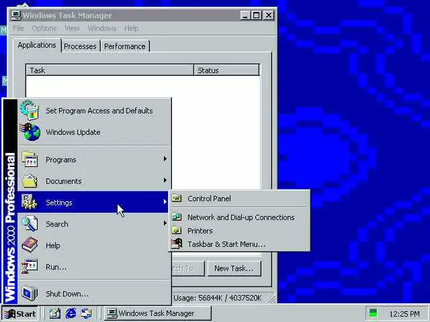
Task: Open Help from the Start menu
Action: [x=94, y=246]
